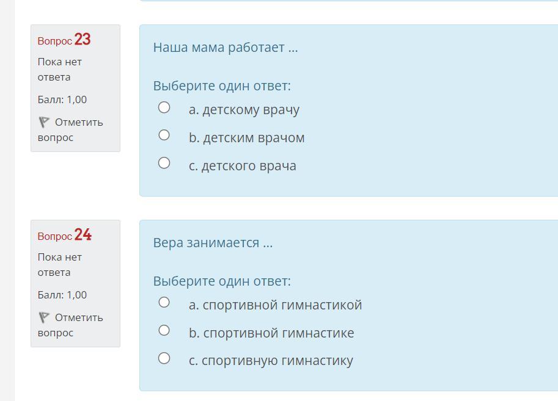Click 'Отметить вопрос' link in question 23

click(70, 129)
